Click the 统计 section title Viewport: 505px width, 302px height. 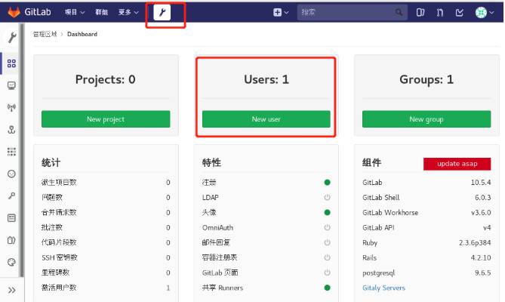(51, 162)
